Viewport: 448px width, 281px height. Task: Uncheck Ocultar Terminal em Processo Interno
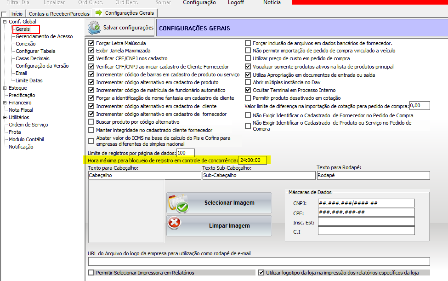(x=248, y=90)
